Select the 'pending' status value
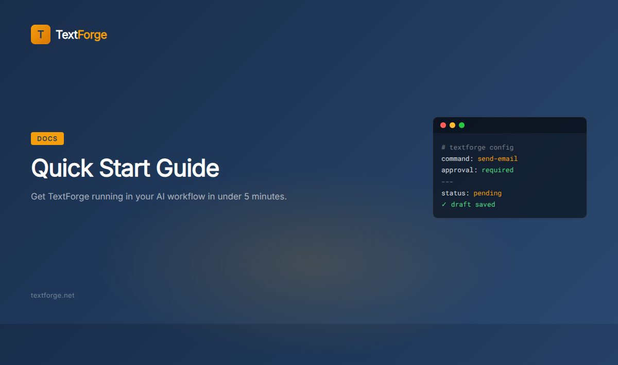618x365 pixels. pyautogui.click(x=488, y=193)
